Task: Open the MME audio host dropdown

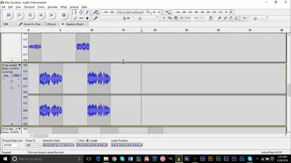Action: click(x=10, y=24)
